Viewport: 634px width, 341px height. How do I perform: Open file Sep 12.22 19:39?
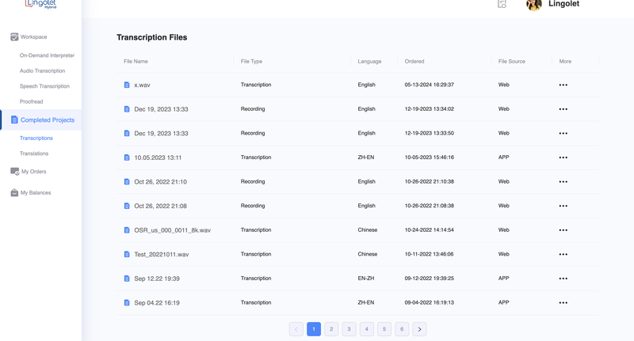tap(157, 278)
